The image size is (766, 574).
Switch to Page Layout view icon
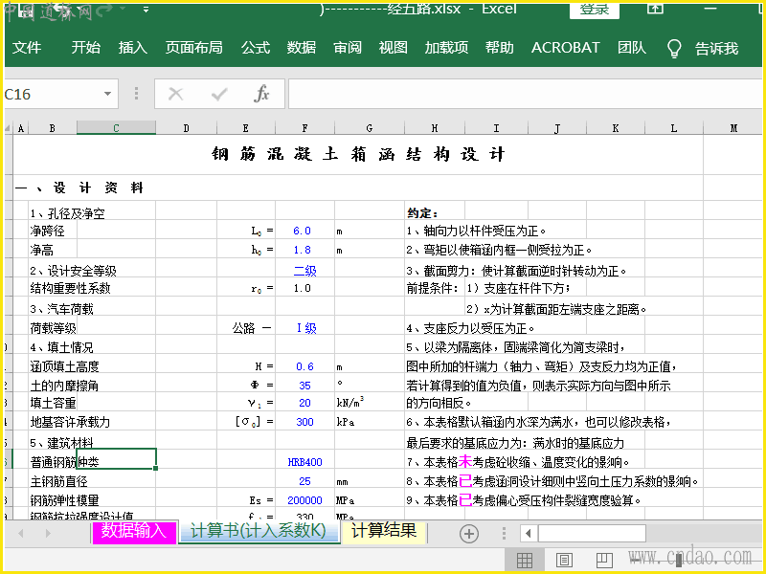[x=564, y=560]
